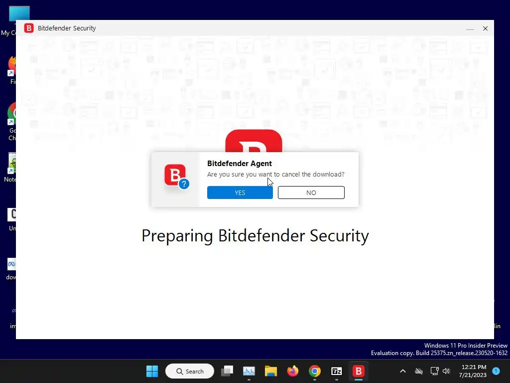Select the Bitdefender taskbar icon
The image size is (510, 383).
pyautogui.click(x=359, y=371)
